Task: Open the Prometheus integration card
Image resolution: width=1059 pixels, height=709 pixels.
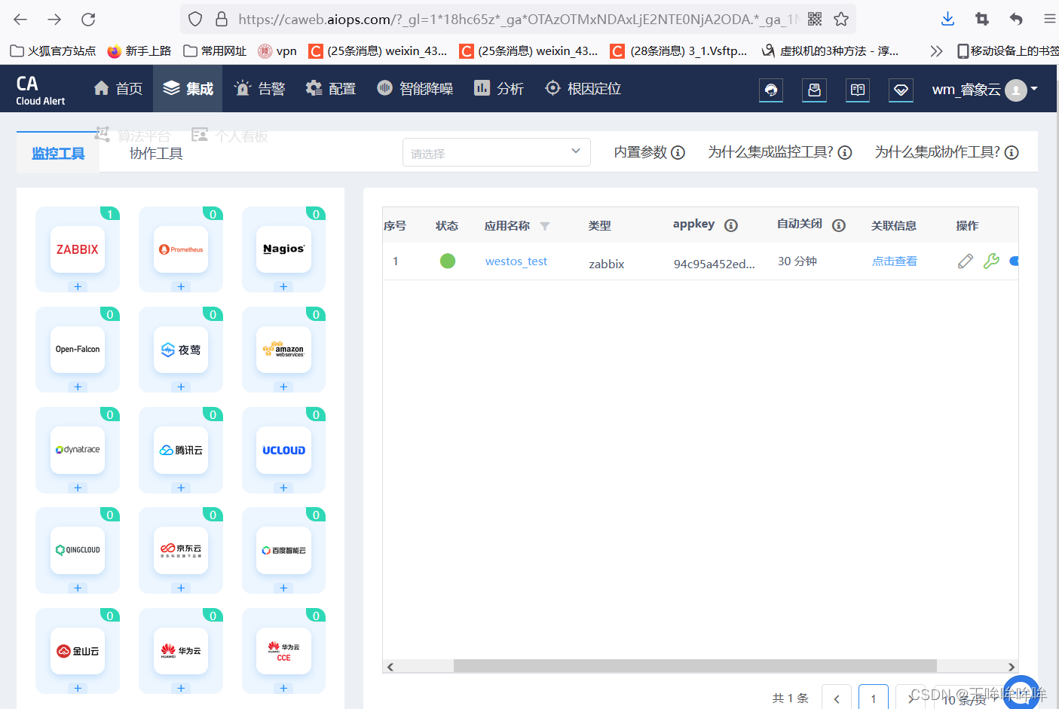Action: (181, 249)
